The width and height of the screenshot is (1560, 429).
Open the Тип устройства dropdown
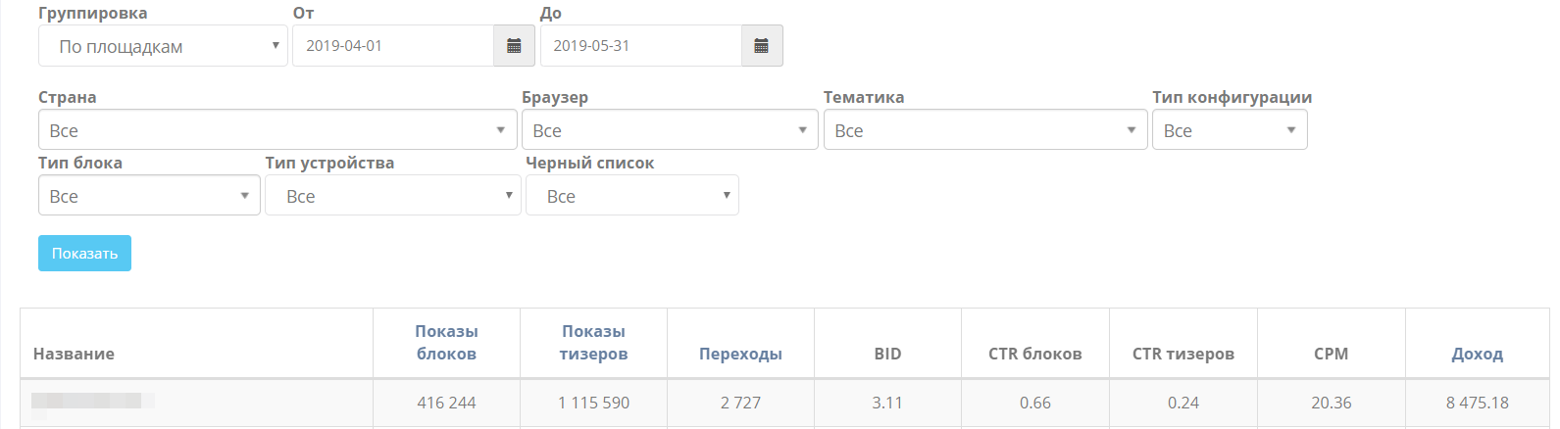(392, 196)
